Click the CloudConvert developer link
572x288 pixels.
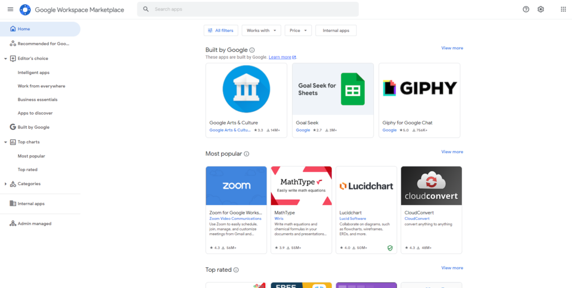pos(416,219)
